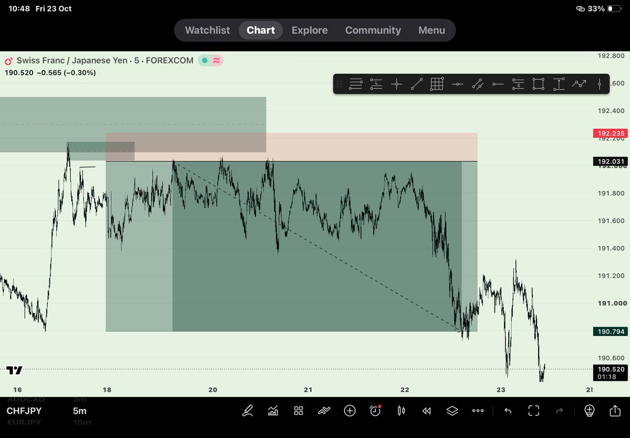The height and width of the screenshot is (438, 630).
Task: Click the date label 22 on time axis
Action: tap(405, 390)
